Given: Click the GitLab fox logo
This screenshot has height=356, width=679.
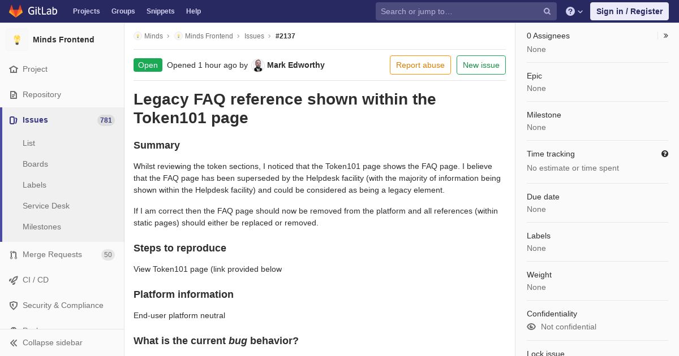Looking at the screenshot, I should (16, 11).
